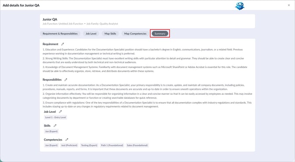
Task: Edit Job Level via pencil icon
Action: [60, 112]
